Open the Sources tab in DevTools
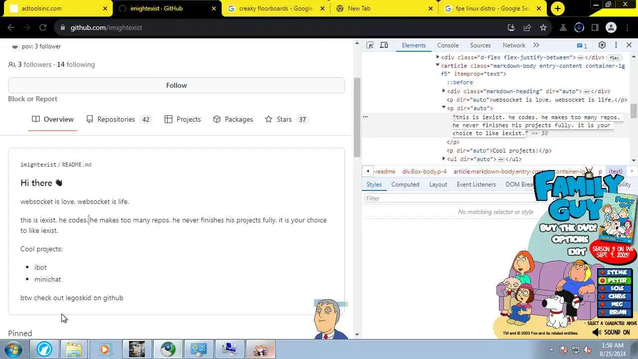 pos(480,45)
